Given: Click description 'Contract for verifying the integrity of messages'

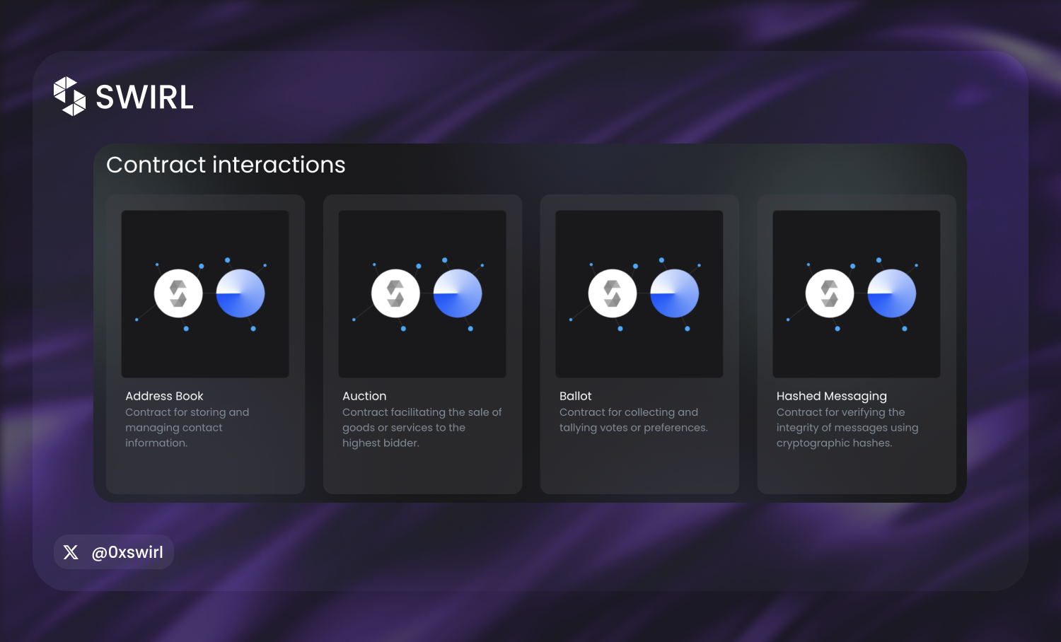Looking at the screenshot, I should click(x=847, y=427).
